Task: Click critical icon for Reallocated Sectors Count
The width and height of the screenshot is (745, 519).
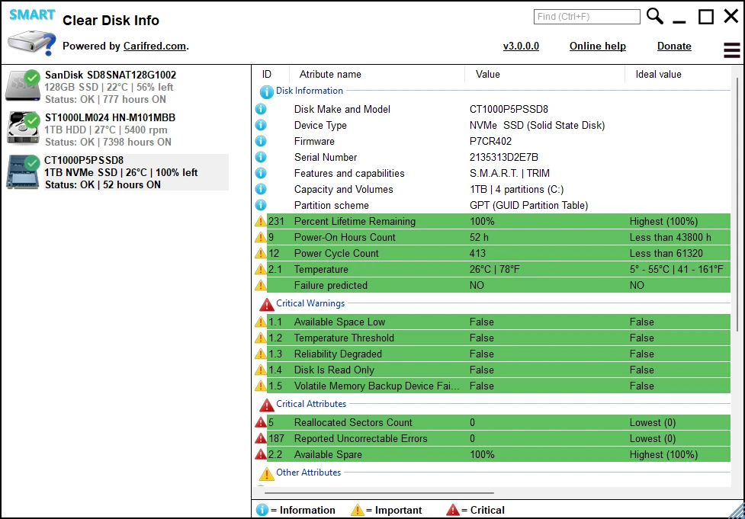Action: pyautogui.click(x=261, y=422)
